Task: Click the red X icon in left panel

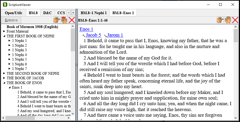Action: point(72,20)
